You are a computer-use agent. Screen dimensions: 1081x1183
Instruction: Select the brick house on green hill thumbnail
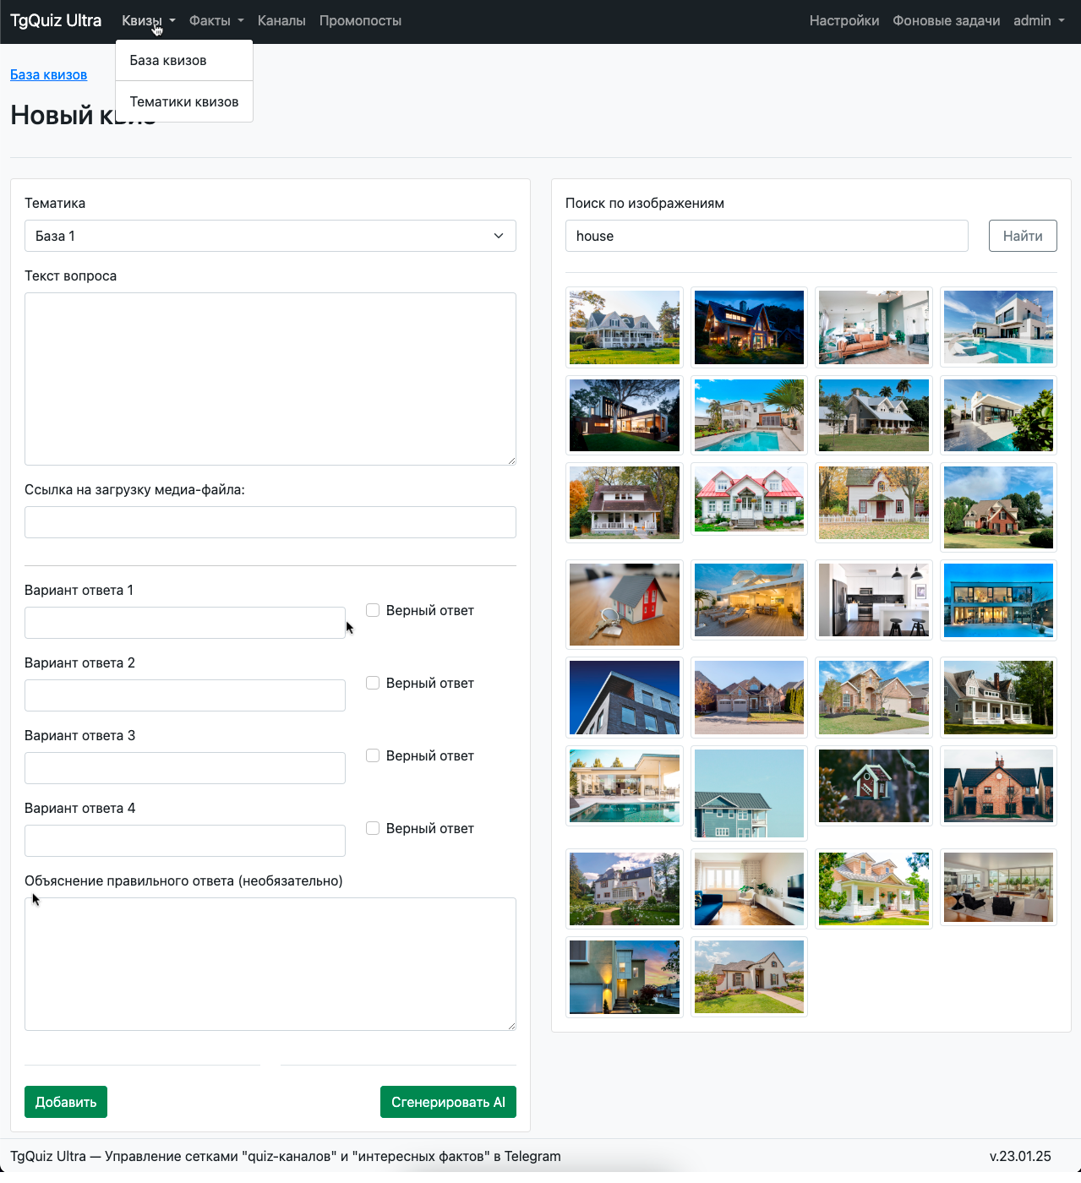click(998, 507)
